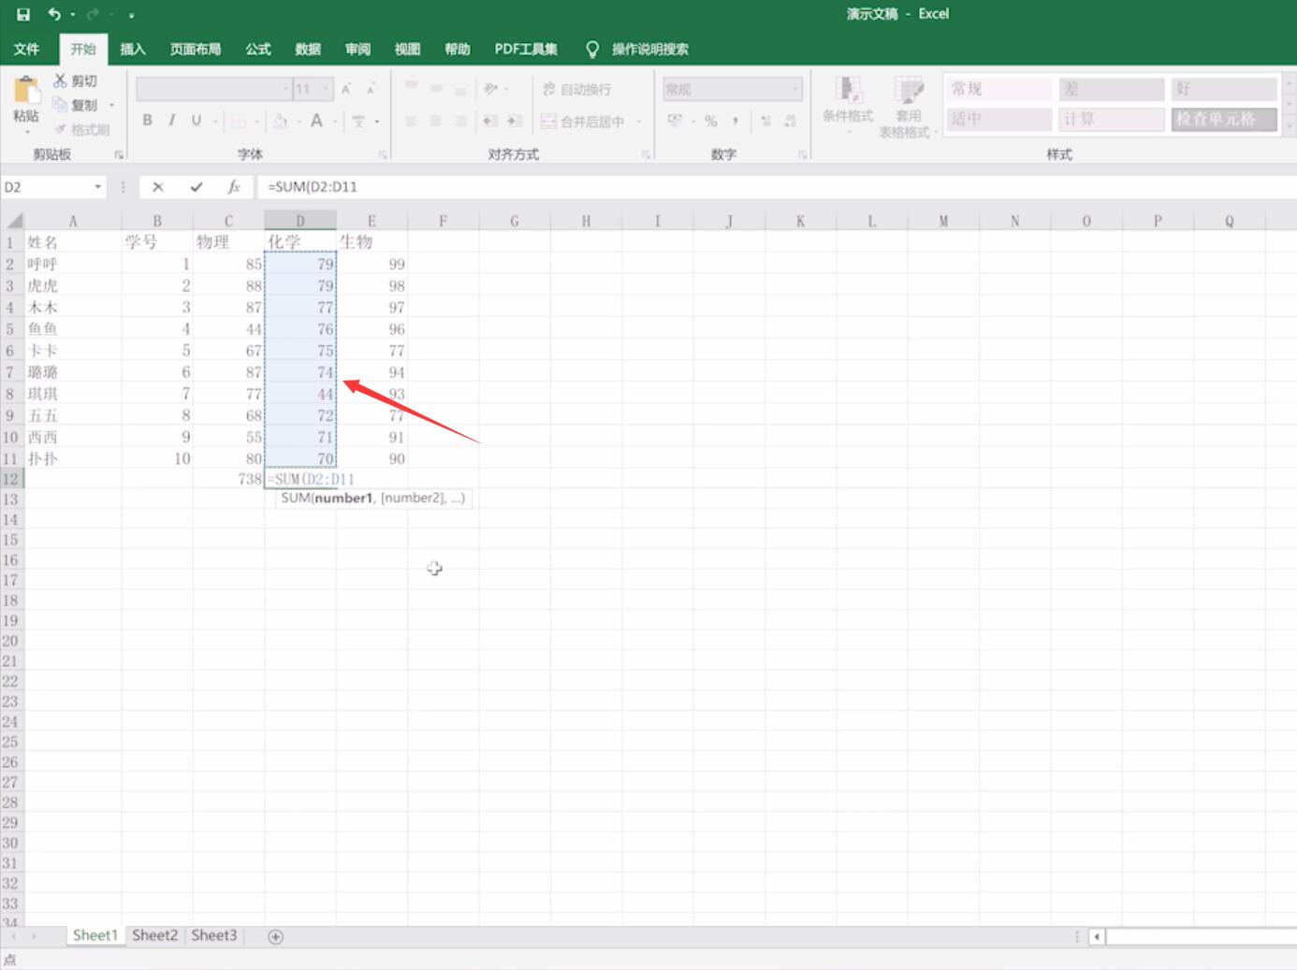Click cell A1 labeled 姓名
The image size is (1297, 970).
(73, 242)
